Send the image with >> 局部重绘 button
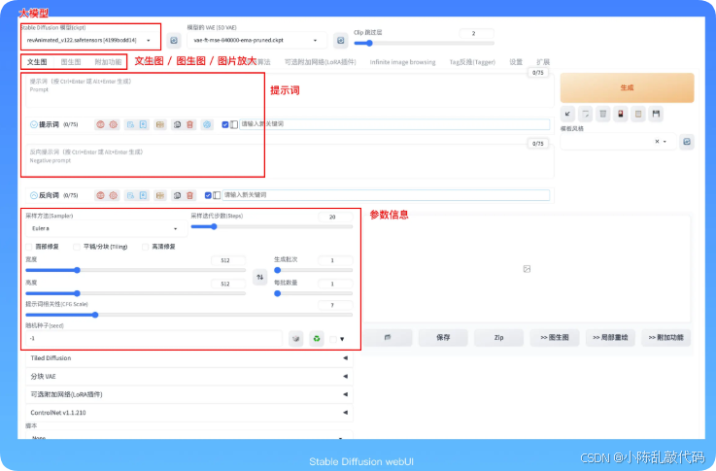 (610, 338)
